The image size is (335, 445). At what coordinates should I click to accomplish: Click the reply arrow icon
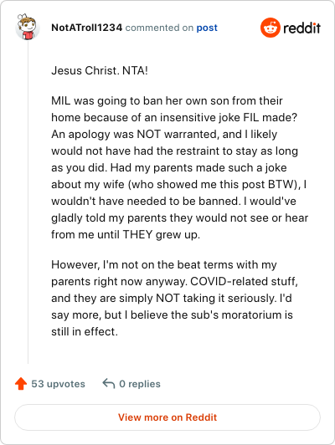pyautogui.click(x=109, y=383)
